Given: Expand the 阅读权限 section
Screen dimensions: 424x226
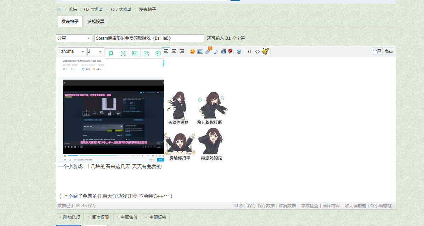Looking at the screenshot, I should [x=98, y=217].
